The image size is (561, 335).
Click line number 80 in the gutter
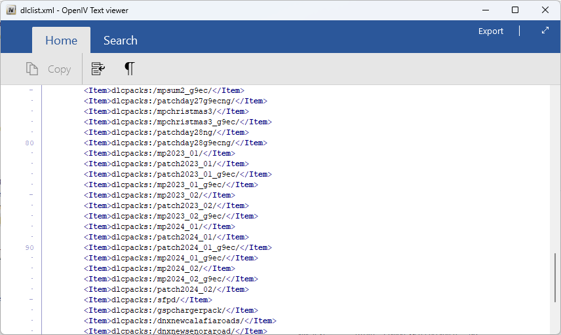pos(29,143)
